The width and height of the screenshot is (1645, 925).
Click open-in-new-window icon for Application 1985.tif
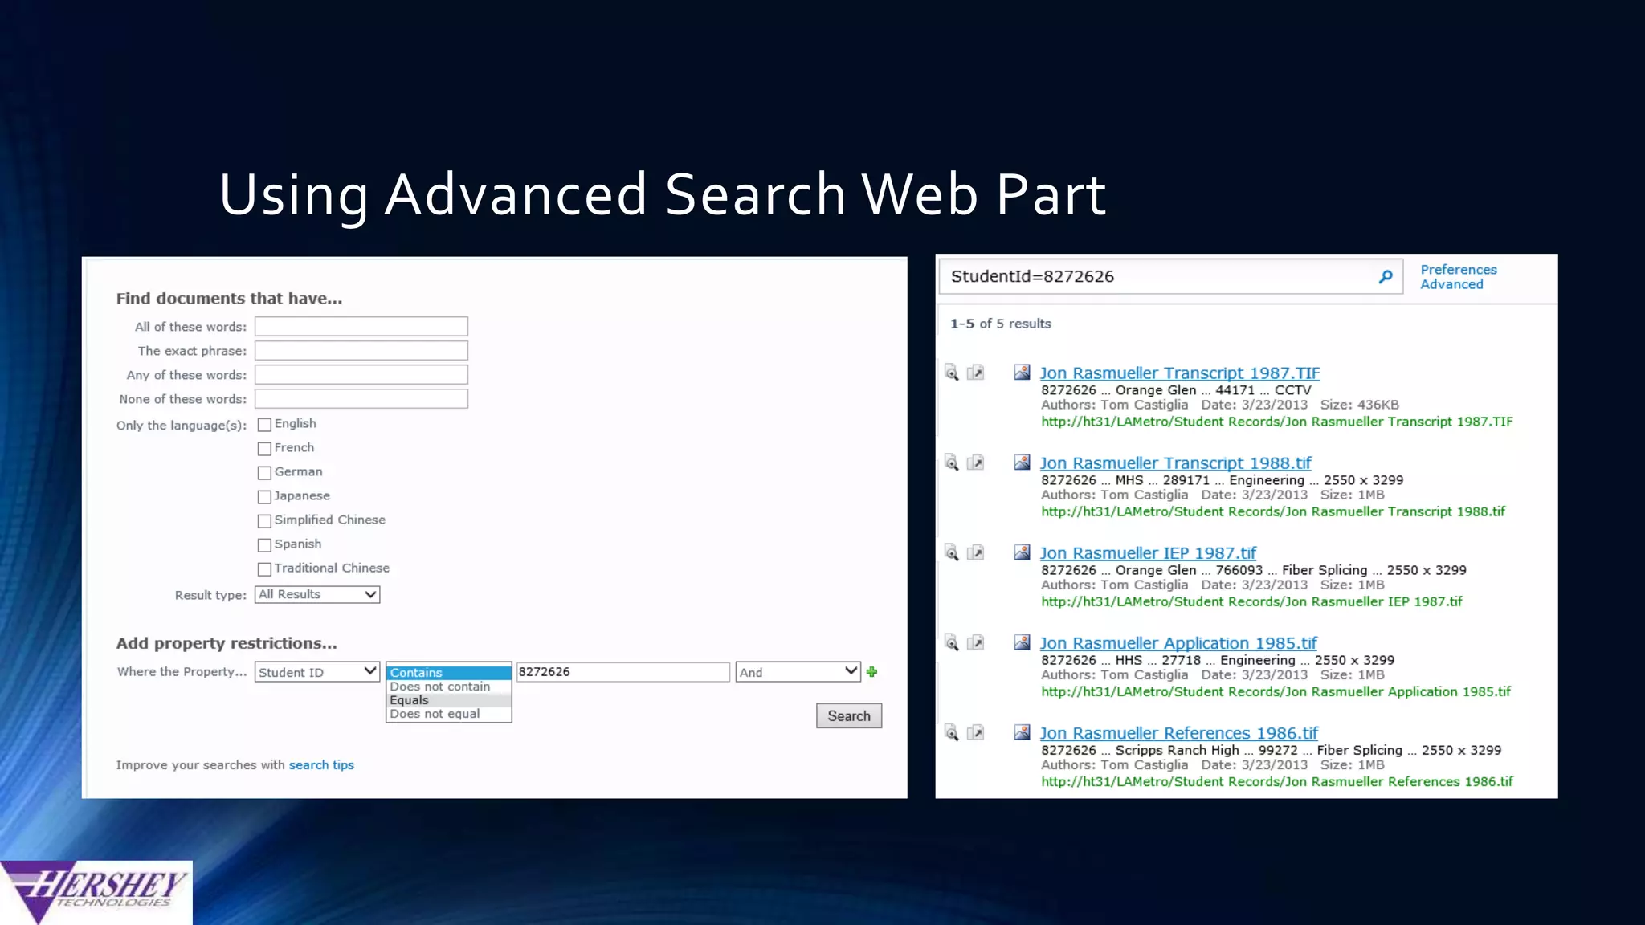click(x=976, y=642)
